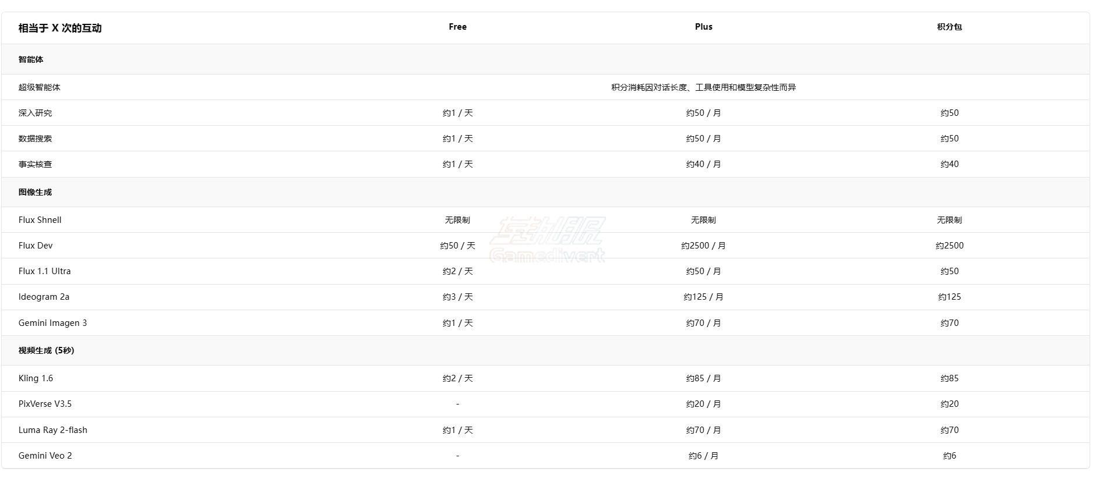The height and width of the screenshot is (479, 1096).
Task: Select the 积分包 value '约70' for Luma Ray 2-flash
Action: click(x=949, y=430)
